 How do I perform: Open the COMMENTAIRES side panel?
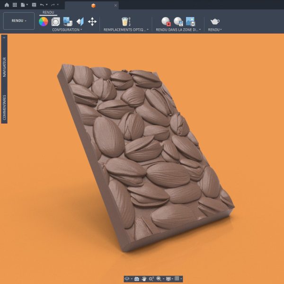coord(4,107)
